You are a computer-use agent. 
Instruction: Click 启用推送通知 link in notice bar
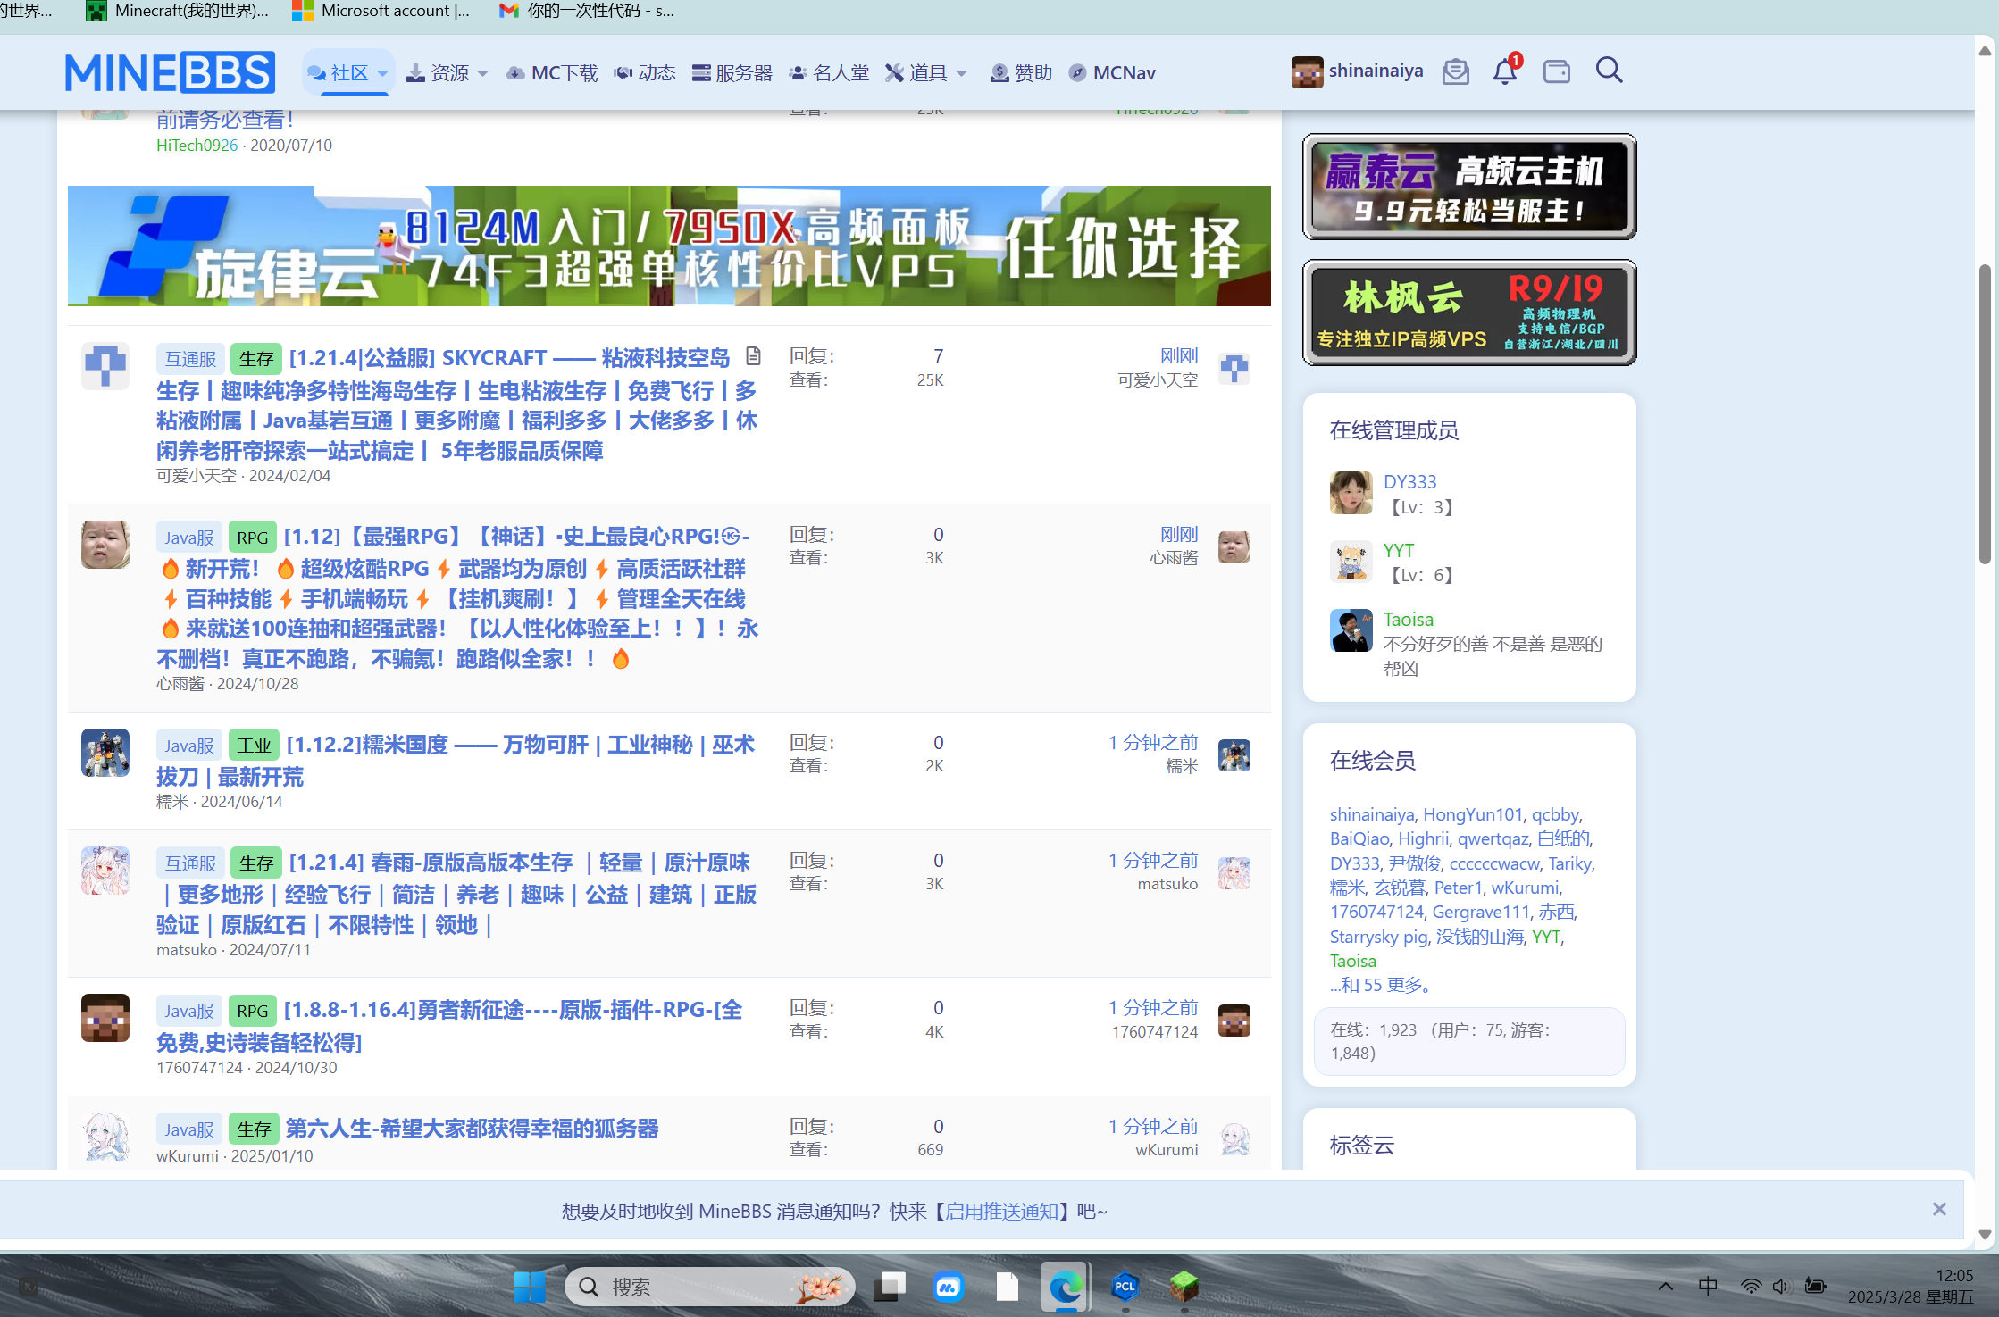tap(1001, 1212)
